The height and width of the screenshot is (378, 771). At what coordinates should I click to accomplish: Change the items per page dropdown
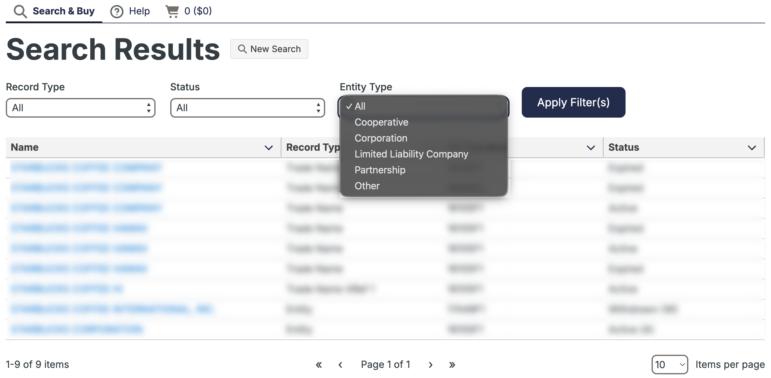[670, 365]
